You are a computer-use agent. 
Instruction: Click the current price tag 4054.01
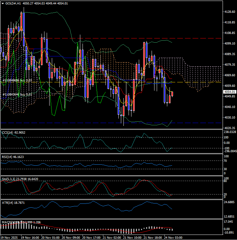click(x=228, y=92)
